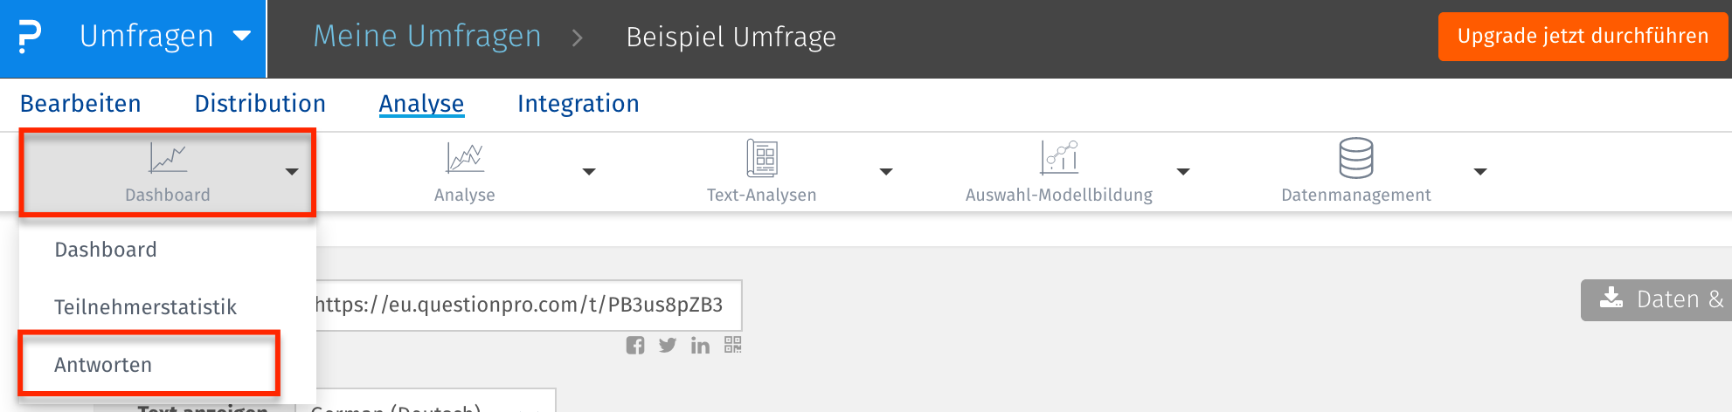Click the Text-Analysen report icon

pyautogui.click(x=762, y=158)
